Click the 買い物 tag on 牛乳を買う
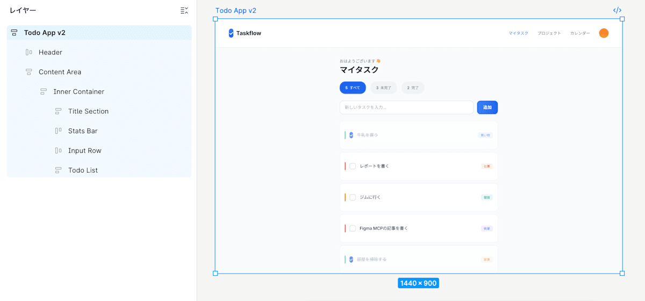Image resolution: width=645 pixels, height=301 pixels. click(485, 135)
